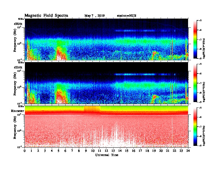Image resolution: width=224 pixels, height=173 pixels.
Task: Click hour "2" on the Universal Time axis
Action: [x=38, y=151]
